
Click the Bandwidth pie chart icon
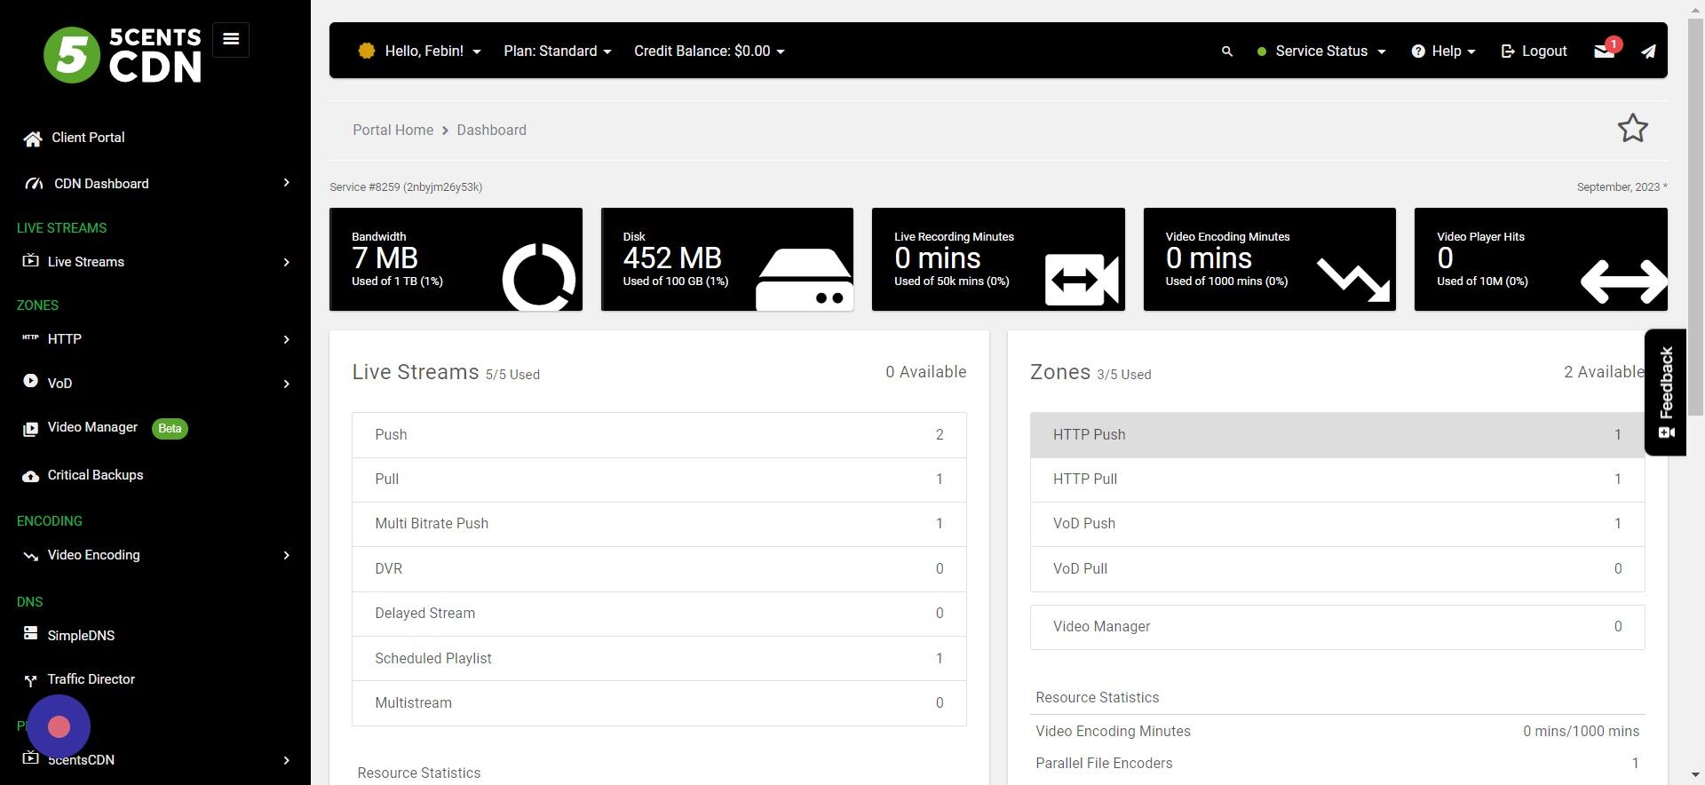pos(539,276)
